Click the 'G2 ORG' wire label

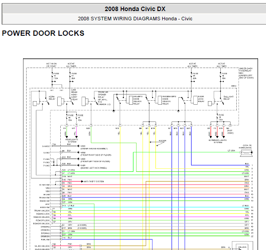(x=67, y=186)
